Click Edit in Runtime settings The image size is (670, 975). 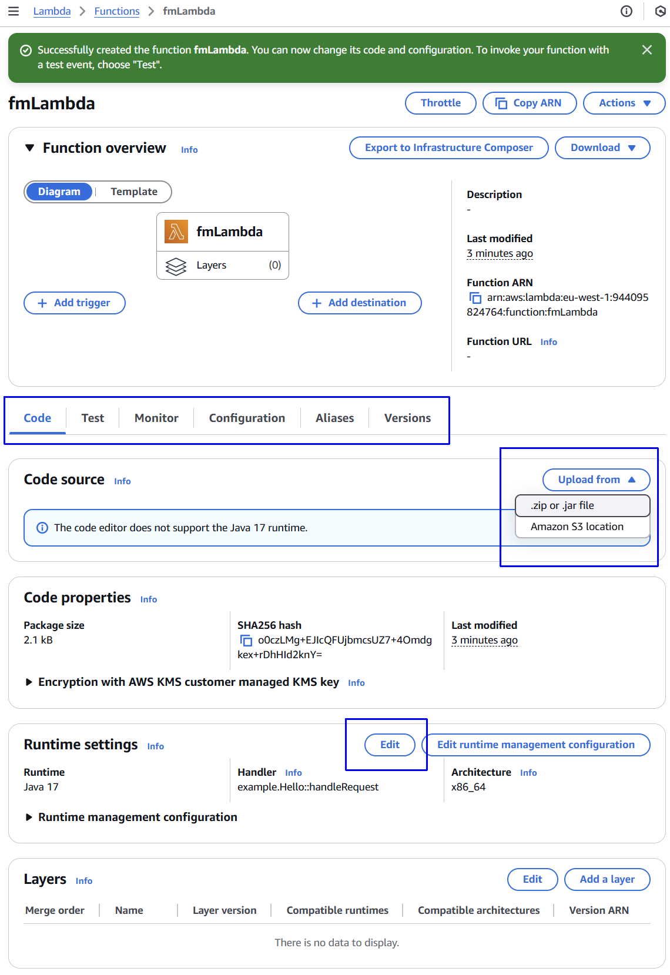(390, 745)
